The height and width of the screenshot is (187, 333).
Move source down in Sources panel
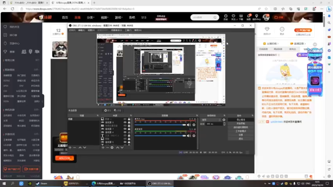pyautogui.click(x=122, y=148)
